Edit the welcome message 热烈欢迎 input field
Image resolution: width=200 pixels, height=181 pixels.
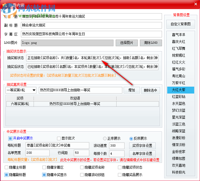pos(80,90)
